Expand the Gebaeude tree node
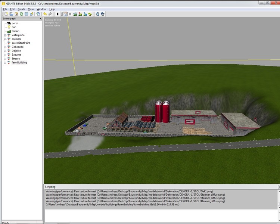280x224 pixels. (5, 47)
